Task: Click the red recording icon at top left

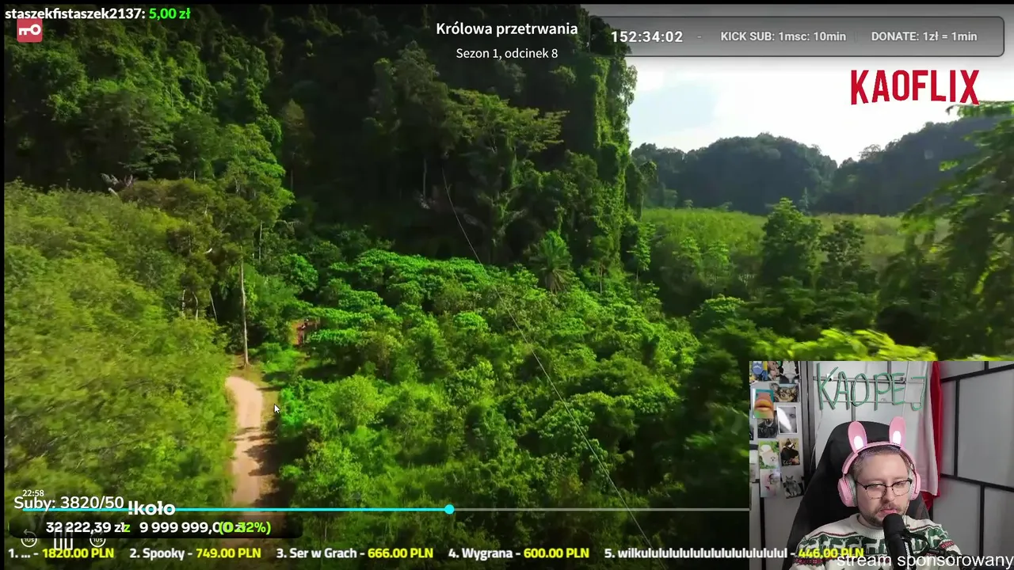Action: point(29,31)
